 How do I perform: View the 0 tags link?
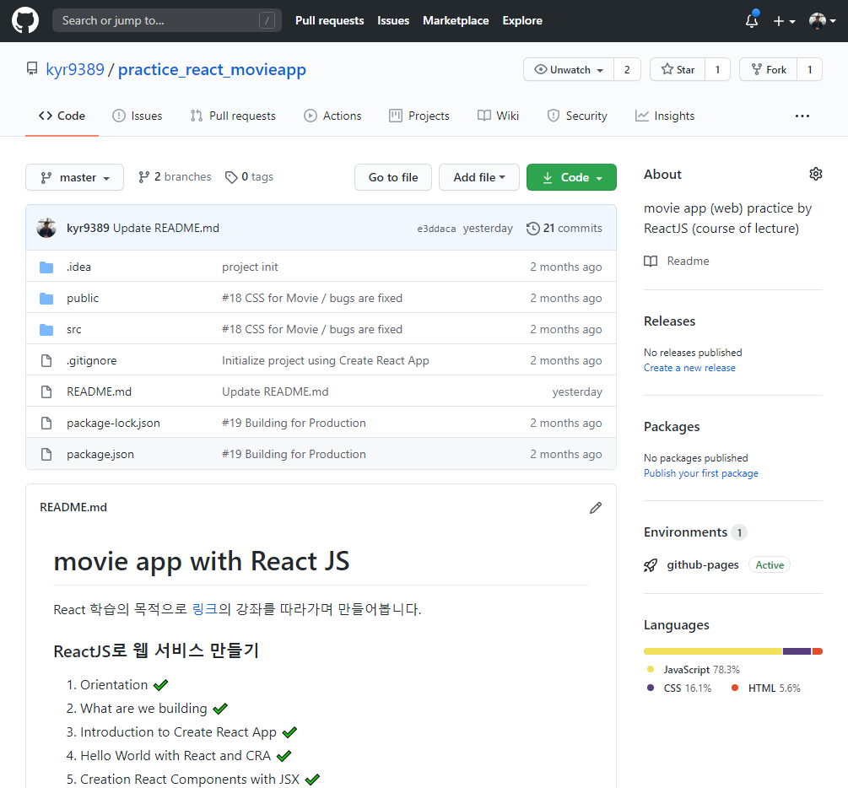249,177
